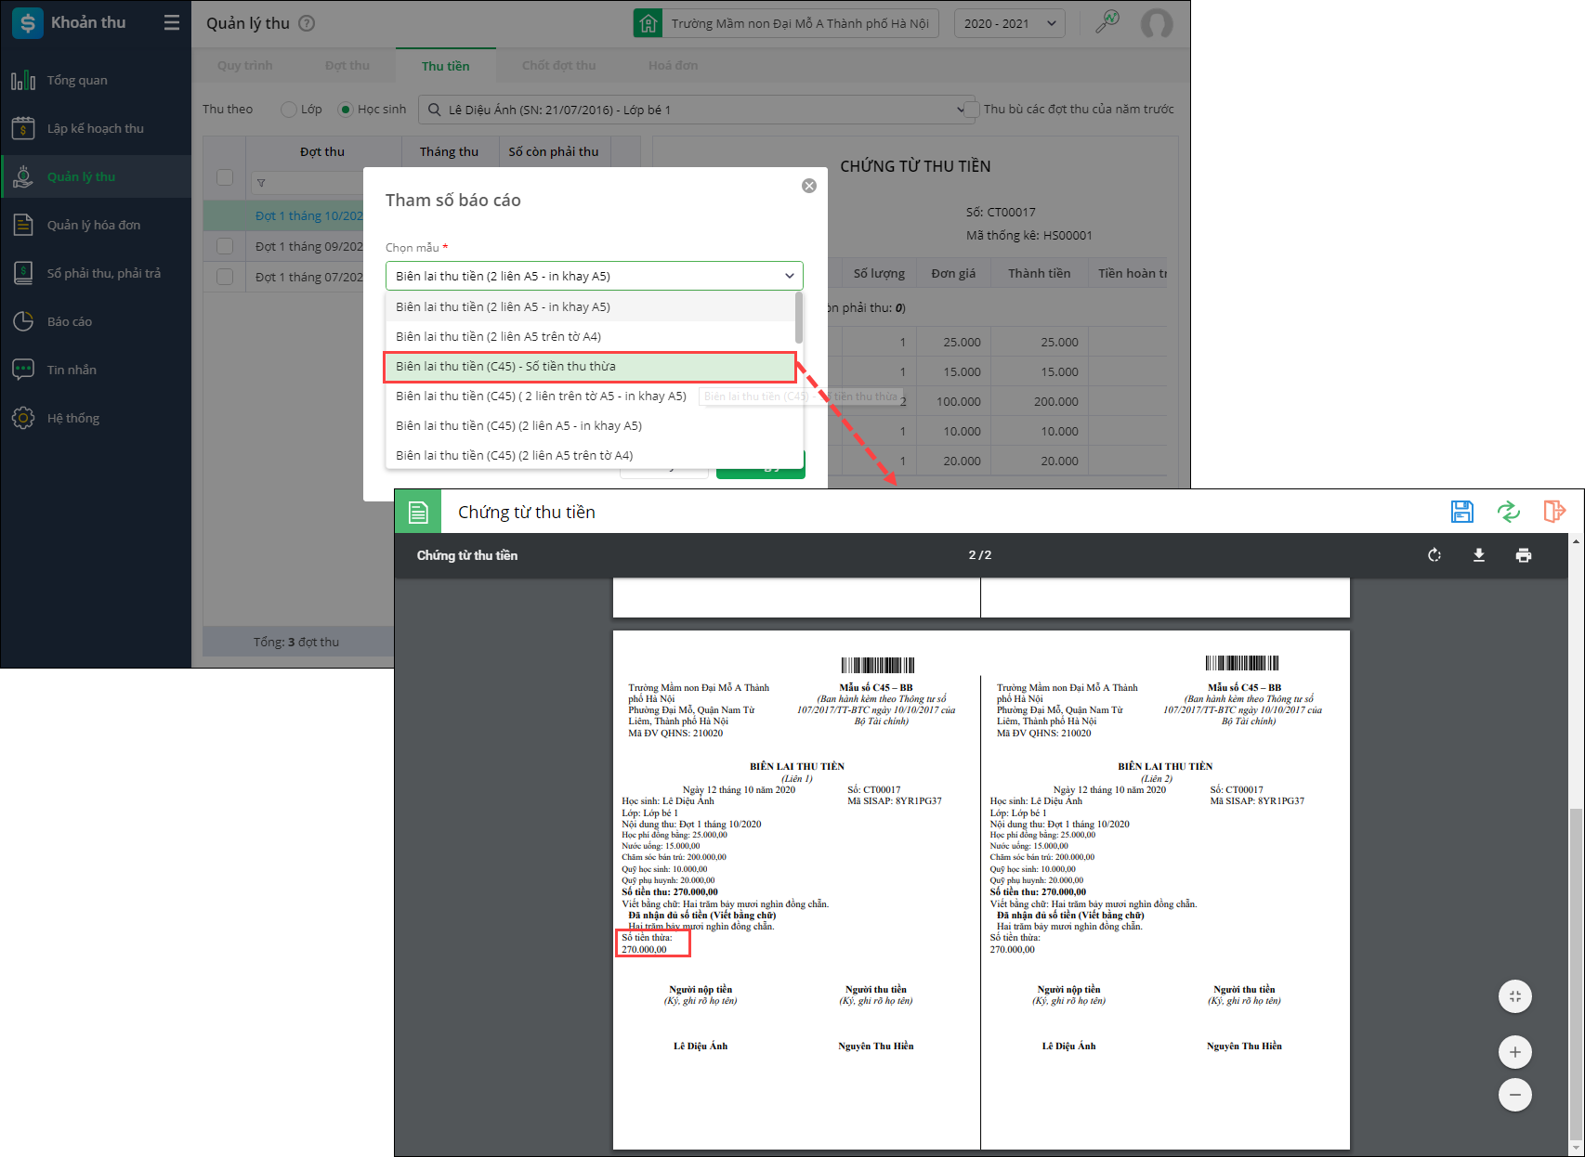Check the Đợt 1 tháng 07 row checkbox
This screenshot has width=1585, height=1157.
pyautogui.click(x=225, y=277)
